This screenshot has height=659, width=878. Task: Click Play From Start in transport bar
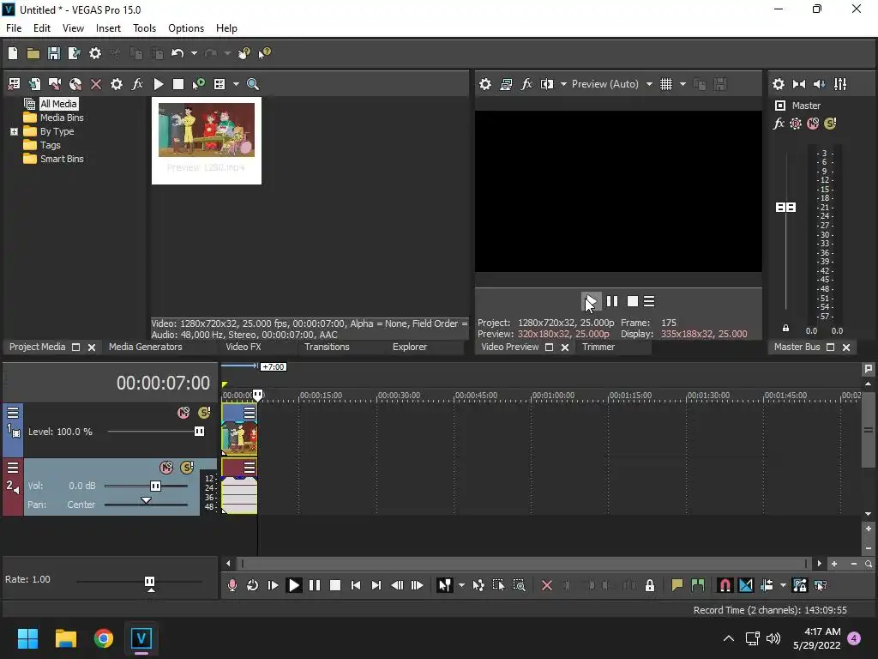(274, 585)
